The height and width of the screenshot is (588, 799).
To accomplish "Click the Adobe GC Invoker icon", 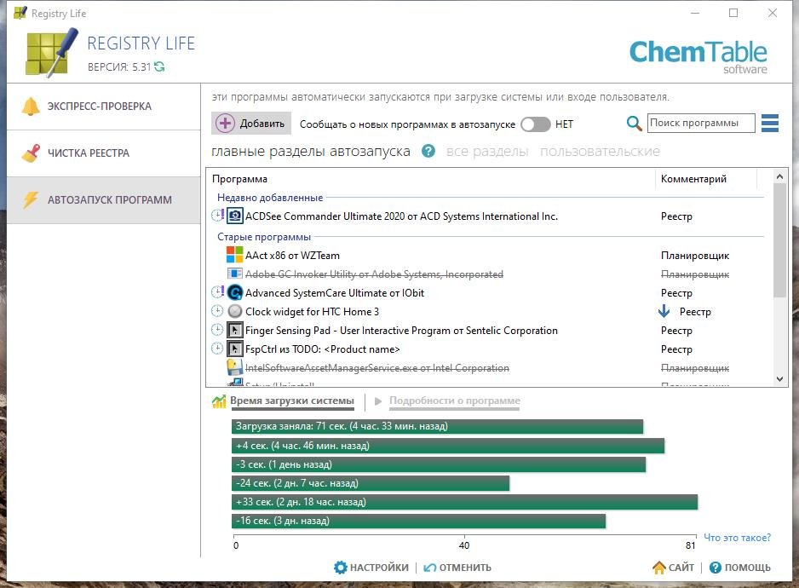I will coord(235,274).
